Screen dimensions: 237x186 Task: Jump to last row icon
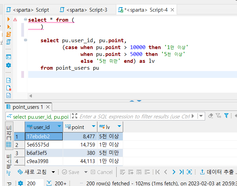pyautogui.click(x=181, y=172)
